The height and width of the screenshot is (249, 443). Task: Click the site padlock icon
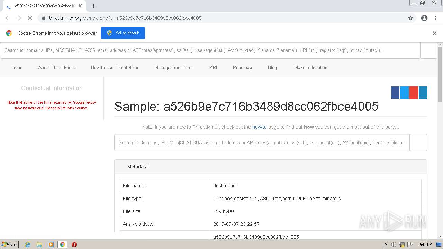click(43, 18)
